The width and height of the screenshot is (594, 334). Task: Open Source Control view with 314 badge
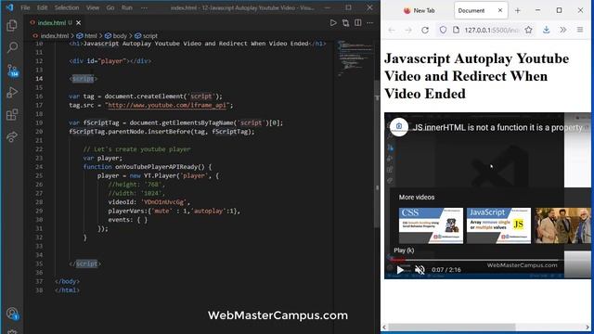point(12,71)
